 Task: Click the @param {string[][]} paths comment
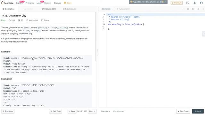point(124,17)
